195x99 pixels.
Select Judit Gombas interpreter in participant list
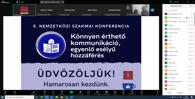(x=178, y=21)
